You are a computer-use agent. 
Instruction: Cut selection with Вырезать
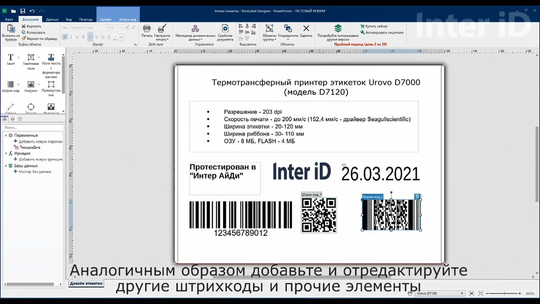31,27
